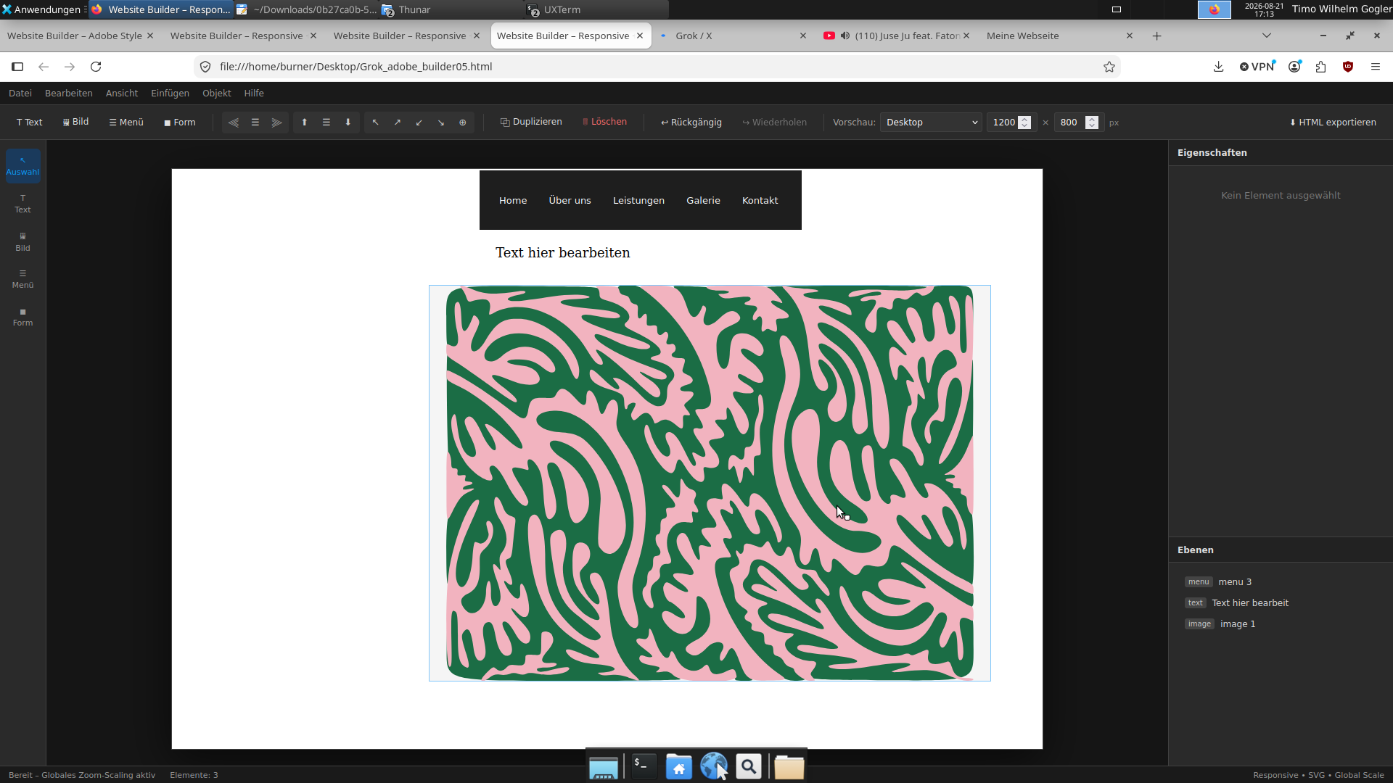This screenshot has width=1393, height=783.
Task: Open the Datei menu
Action: (20, 94)
